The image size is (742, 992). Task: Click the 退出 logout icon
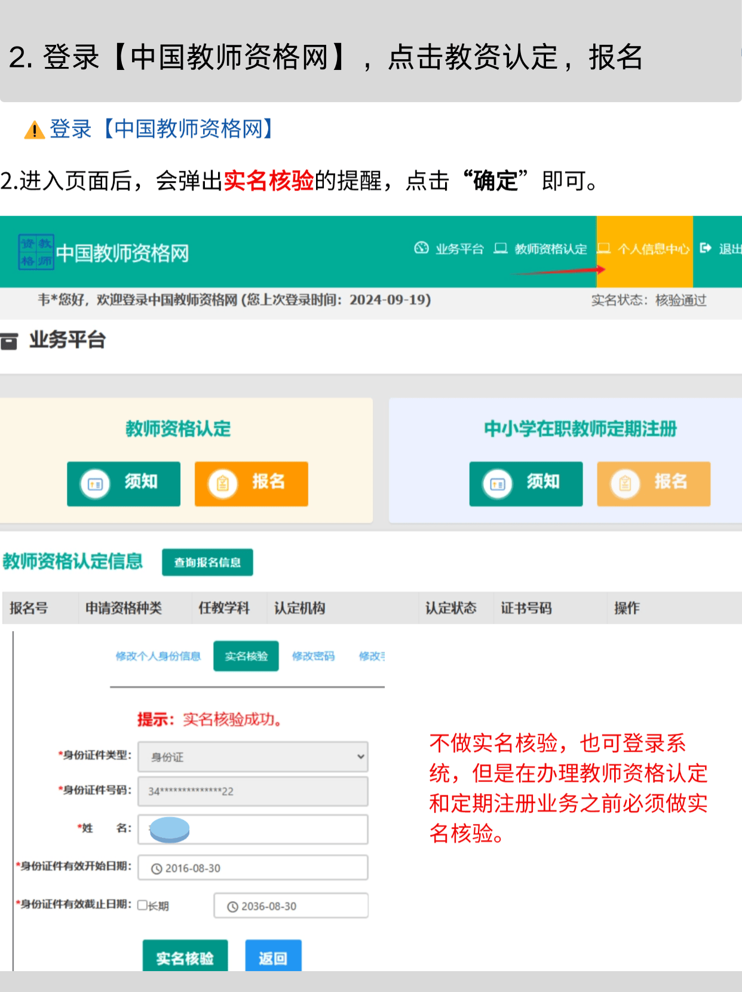tap(706, 248)
